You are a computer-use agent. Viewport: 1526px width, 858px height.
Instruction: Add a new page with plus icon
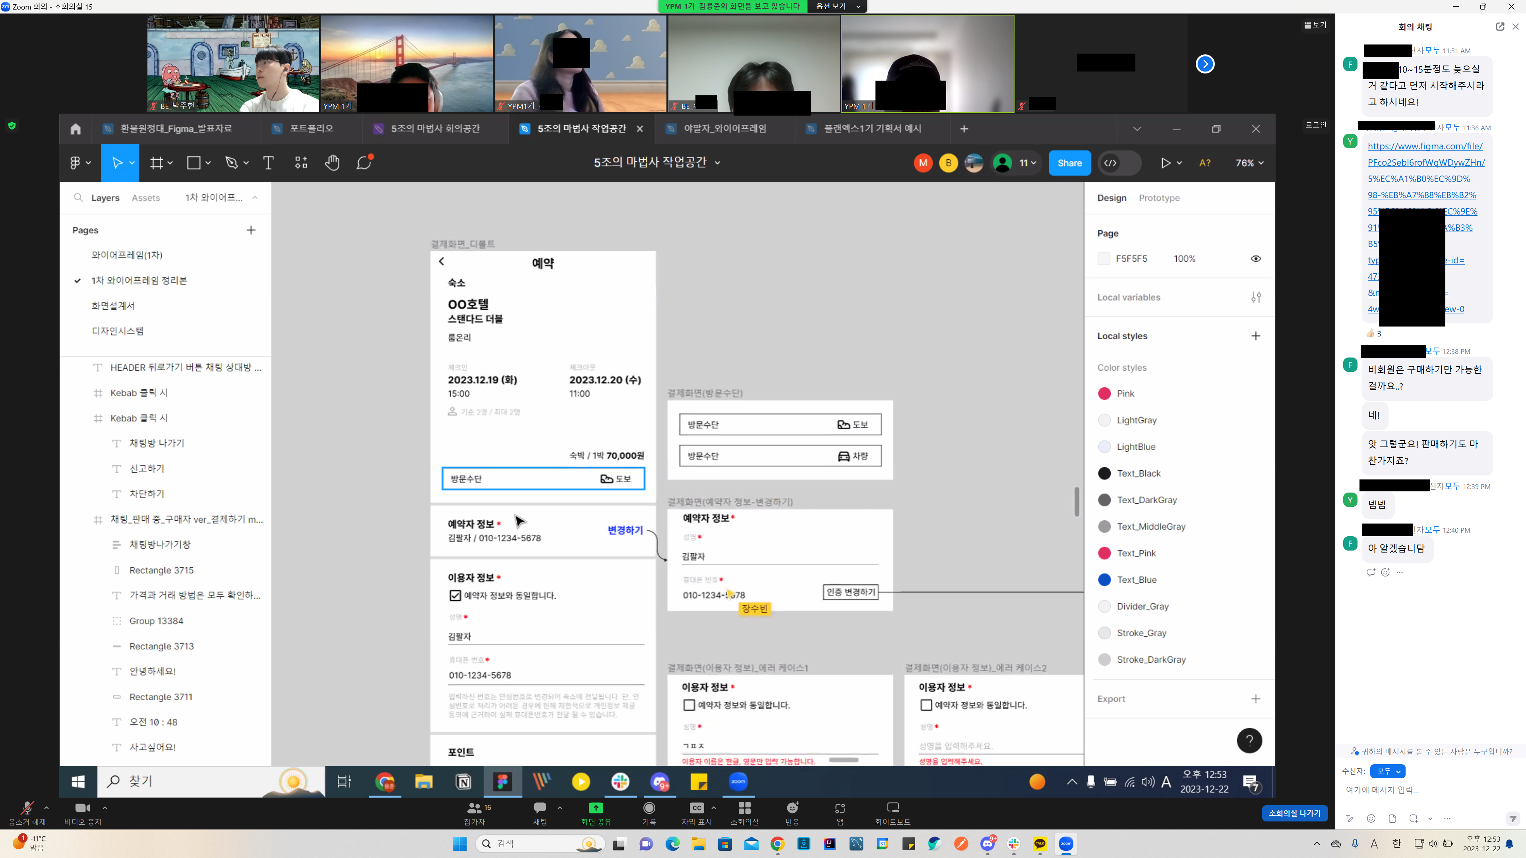251,230
